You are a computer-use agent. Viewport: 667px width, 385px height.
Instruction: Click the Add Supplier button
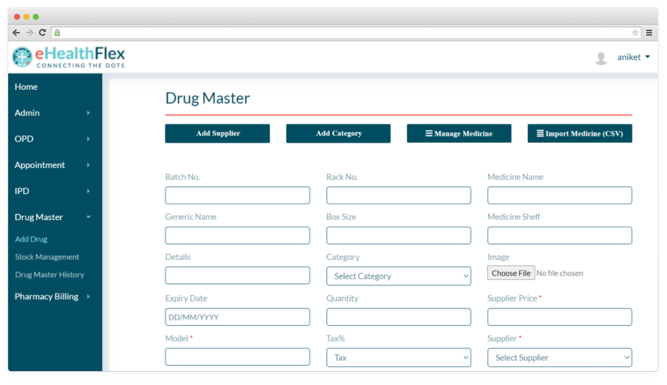pyautogui.click(x=217, y=133)
